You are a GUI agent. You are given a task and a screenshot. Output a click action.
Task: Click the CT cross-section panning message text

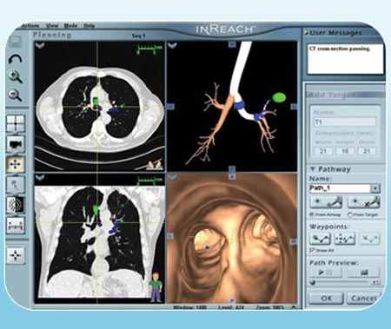point(340,49)
